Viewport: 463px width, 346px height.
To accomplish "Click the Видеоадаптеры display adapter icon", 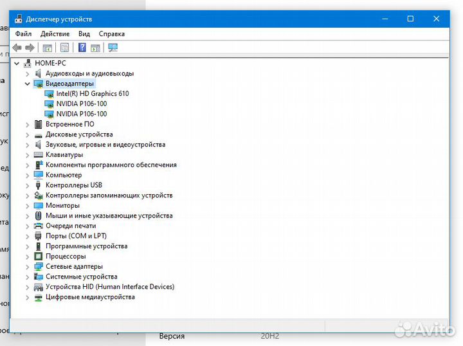I will pyautogui.click(x=39, y=84).
